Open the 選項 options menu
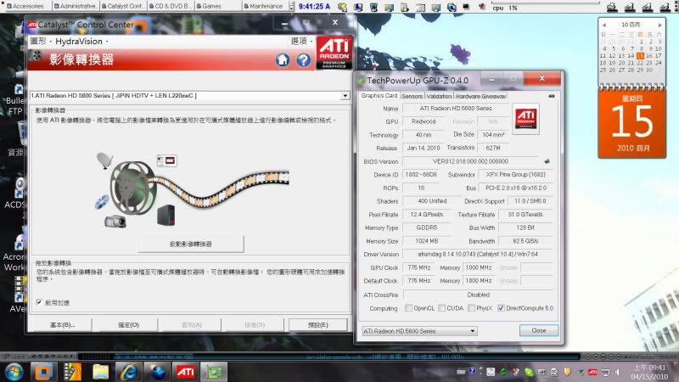Viewport: 679px width, 382px height. (300, 41)
